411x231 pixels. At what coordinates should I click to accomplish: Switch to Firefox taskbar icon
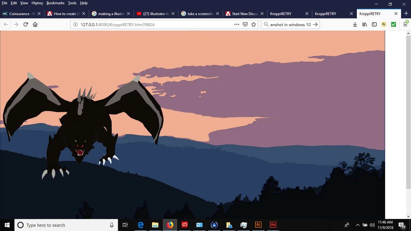point(170,225)
